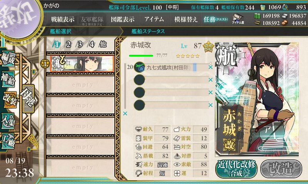
Task: Click the 近代化改修(合成) modernization button
Action: pyautogui.click(x=236, y=169)
